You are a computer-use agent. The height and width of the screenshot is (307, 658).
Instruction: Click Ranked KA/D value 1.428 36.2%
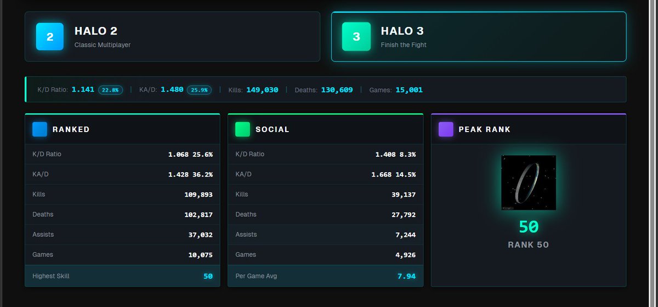click(x=190, y=174)
